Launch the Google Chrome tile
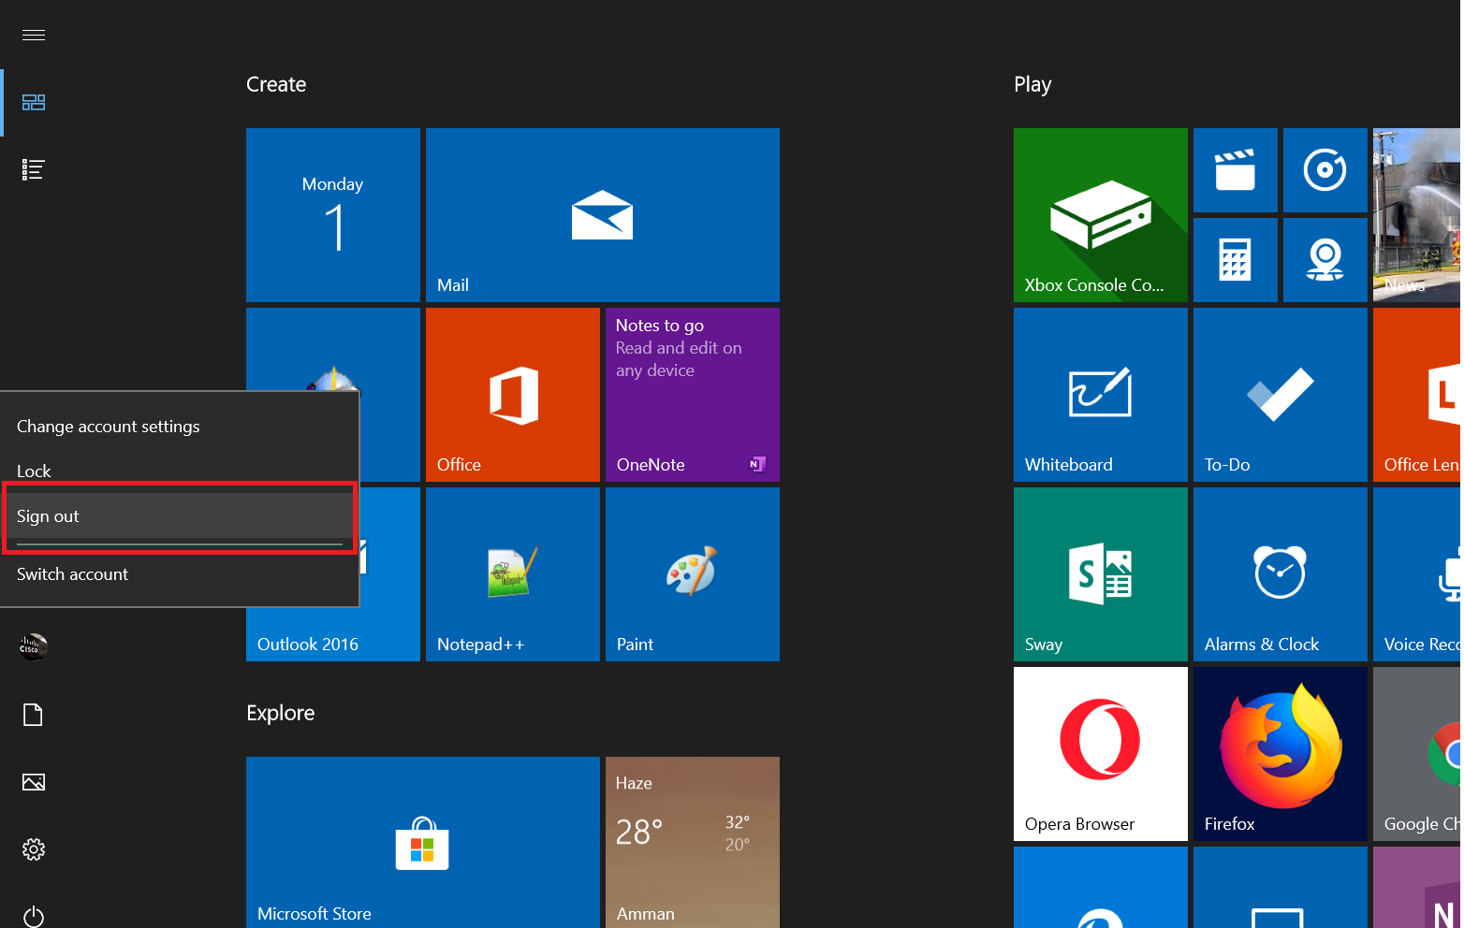The width and height of the screenshot is (1464, 928). (1417, 754)
